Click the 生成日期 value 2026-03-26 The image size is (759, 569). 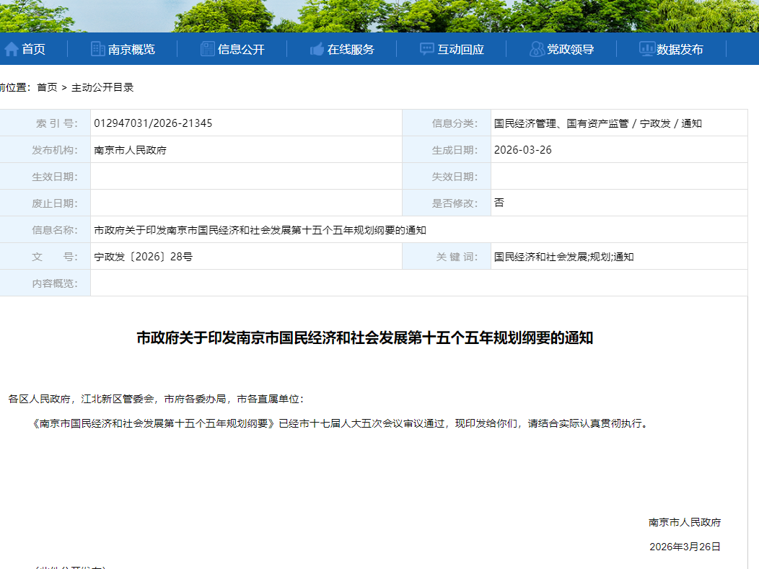(522, 150)
